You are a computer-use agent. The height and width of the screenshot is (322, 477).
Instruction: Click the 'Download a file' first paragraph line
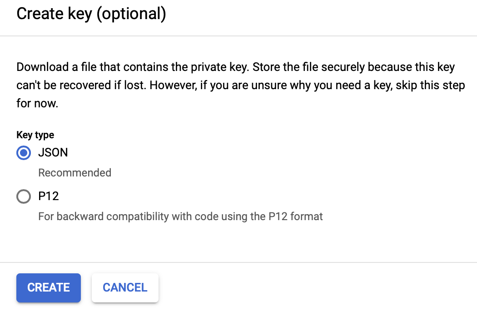(235, 67)
